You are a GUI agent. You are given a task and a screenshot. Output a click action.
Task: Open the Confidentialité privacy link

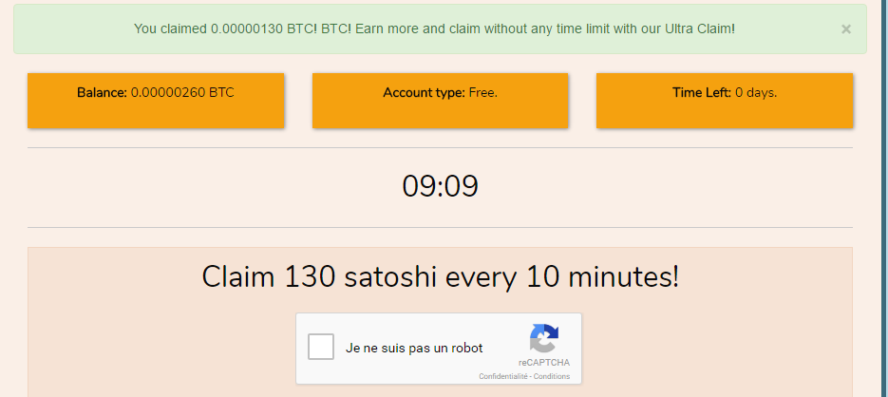pyautogui.click(x=501, y=377)
